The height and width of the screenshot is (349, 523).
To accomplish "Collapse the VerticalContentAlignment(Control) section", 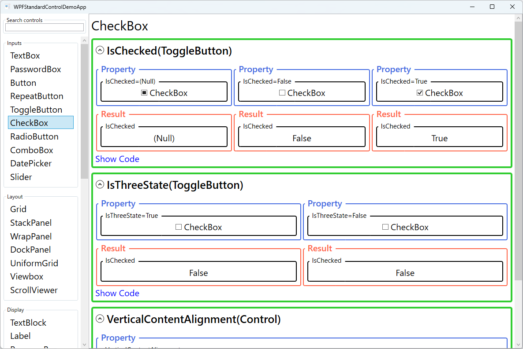I will 100,319.
